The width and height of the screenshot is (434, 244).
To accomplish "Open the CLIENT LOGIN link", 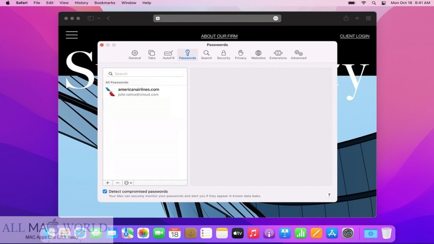I will (x=355, y=36).
